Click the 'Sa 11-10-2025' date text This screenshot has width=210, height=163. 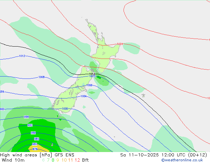(x=139, y=155)
